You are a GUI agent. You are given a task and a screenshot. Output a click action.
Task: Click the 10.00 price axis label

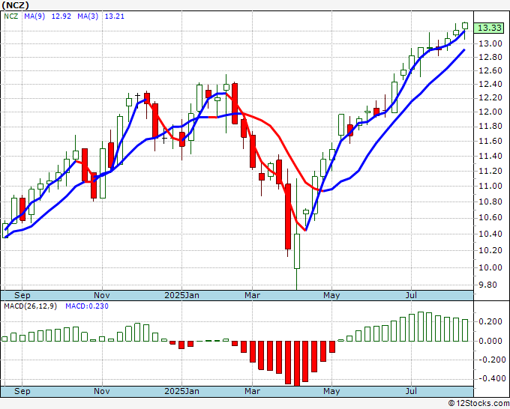[x=490, y=267]
